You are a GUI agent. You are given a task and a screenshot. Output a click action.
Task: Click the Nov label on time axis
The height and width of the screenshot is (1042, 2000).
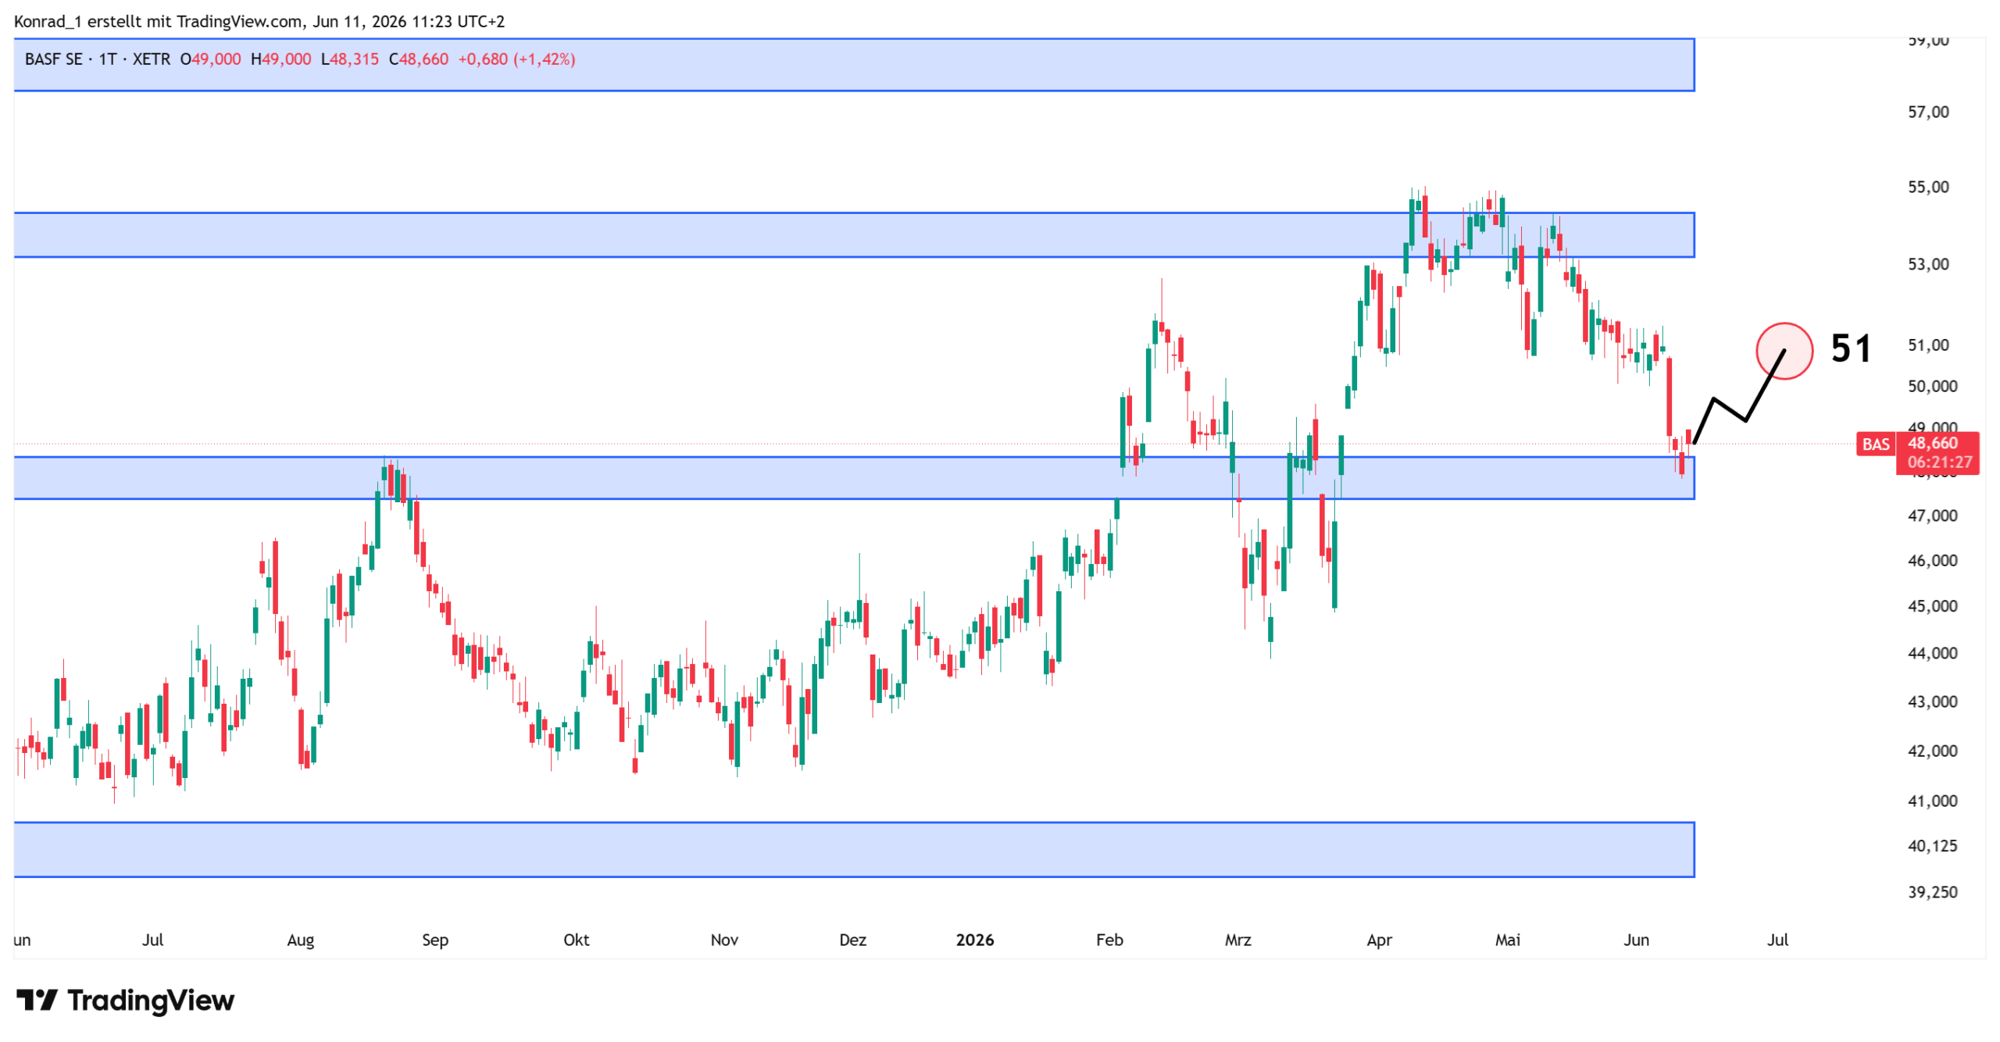point(724,940)
